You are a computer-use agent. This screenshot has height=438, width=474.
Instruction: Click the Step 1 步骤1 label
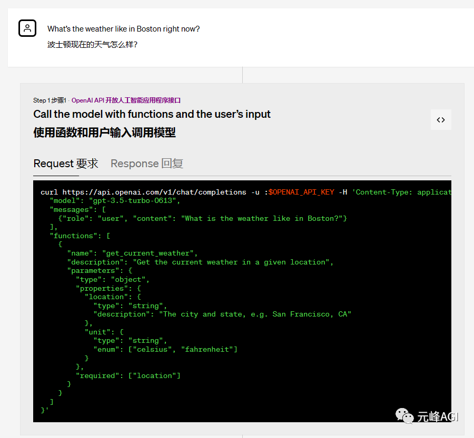click(49, 100)
